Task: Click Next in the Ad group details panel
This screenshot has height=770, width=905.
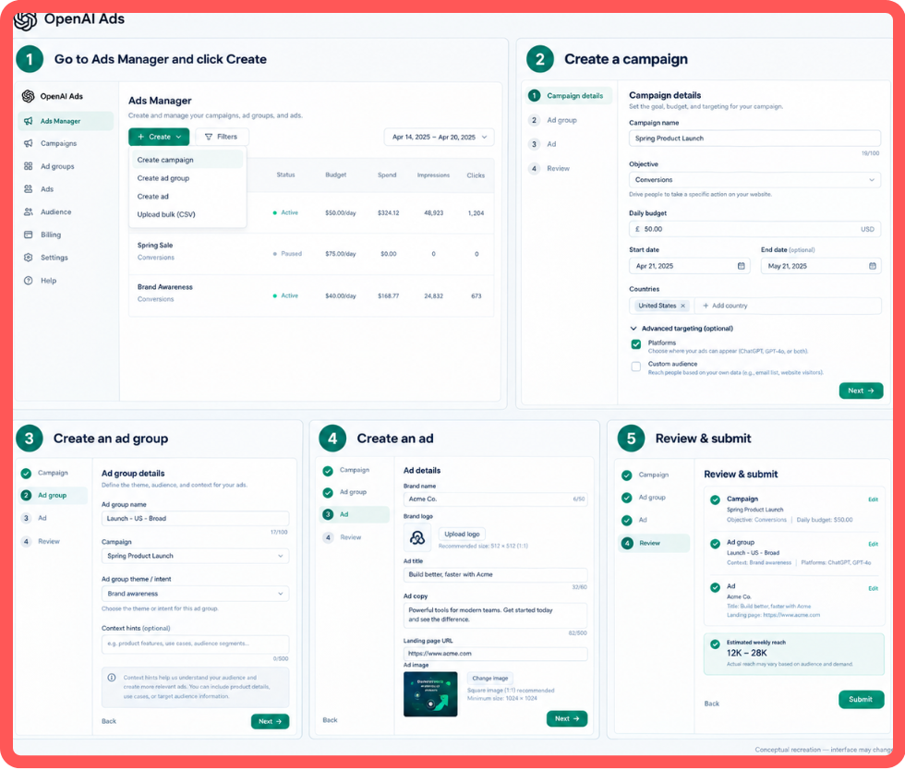Action: 270,721
